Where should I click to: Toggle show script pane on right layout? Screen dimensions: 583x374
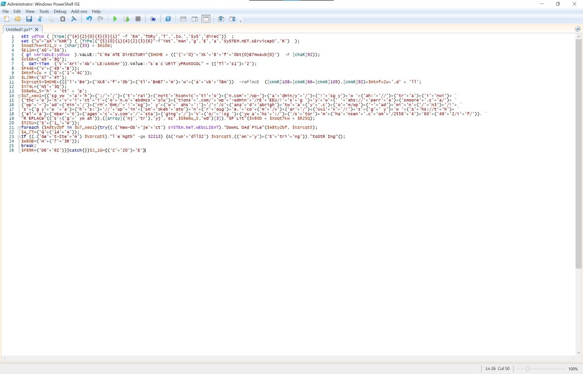tap(195, 19)
